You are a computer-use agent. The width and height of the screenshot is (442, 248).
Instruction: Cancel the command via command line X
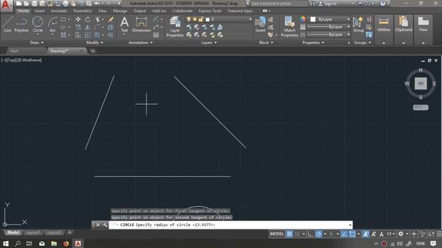coord(97,225)
